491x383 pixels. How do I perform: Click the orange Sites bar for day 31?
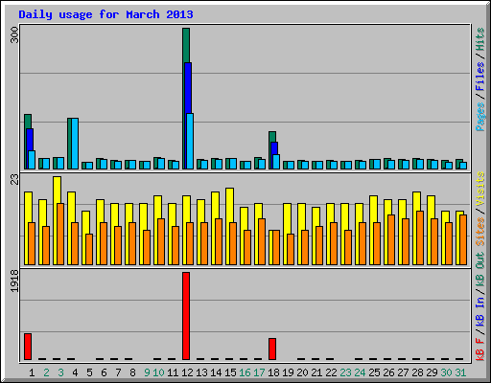pos(463,239)
